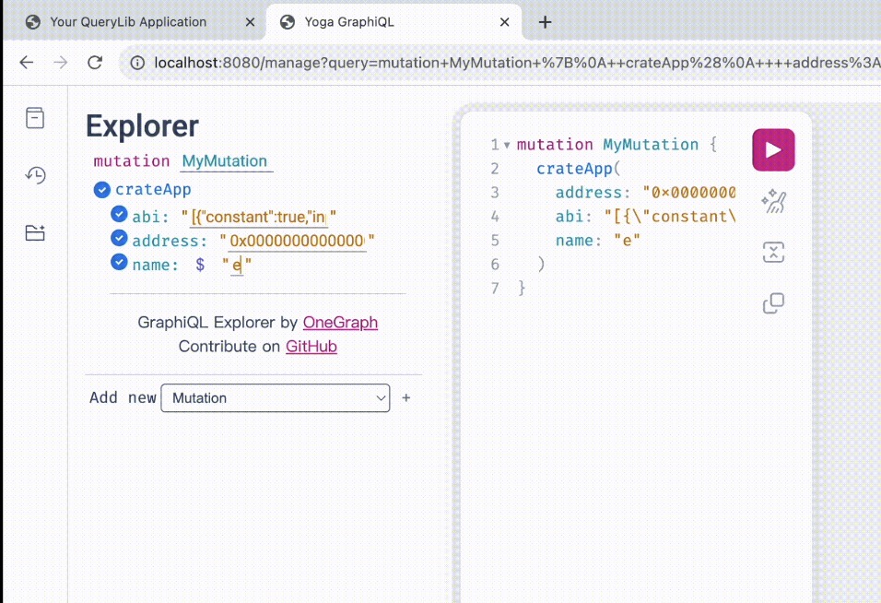Execute the mutation with the play button
Image resolution: width=881 pixels, height=603 pixels.
[773, 149]
